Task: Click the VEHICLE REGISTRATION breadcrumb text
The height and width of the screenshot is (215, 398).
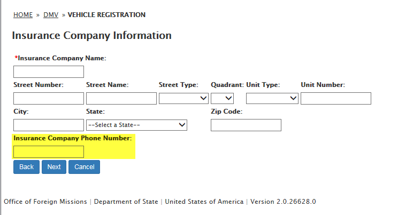Action: click(x=106, y=15)
